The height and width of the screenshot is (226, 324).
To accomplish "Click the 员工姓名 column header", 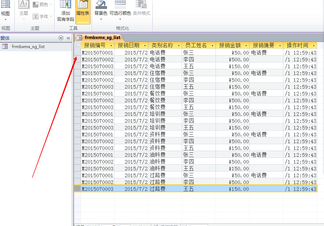I will point(195,46).
